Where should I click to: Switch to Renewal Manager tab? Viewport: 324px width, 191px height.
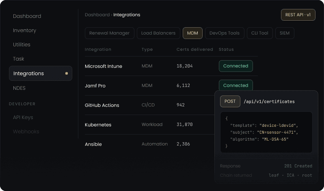pos(110,33)
